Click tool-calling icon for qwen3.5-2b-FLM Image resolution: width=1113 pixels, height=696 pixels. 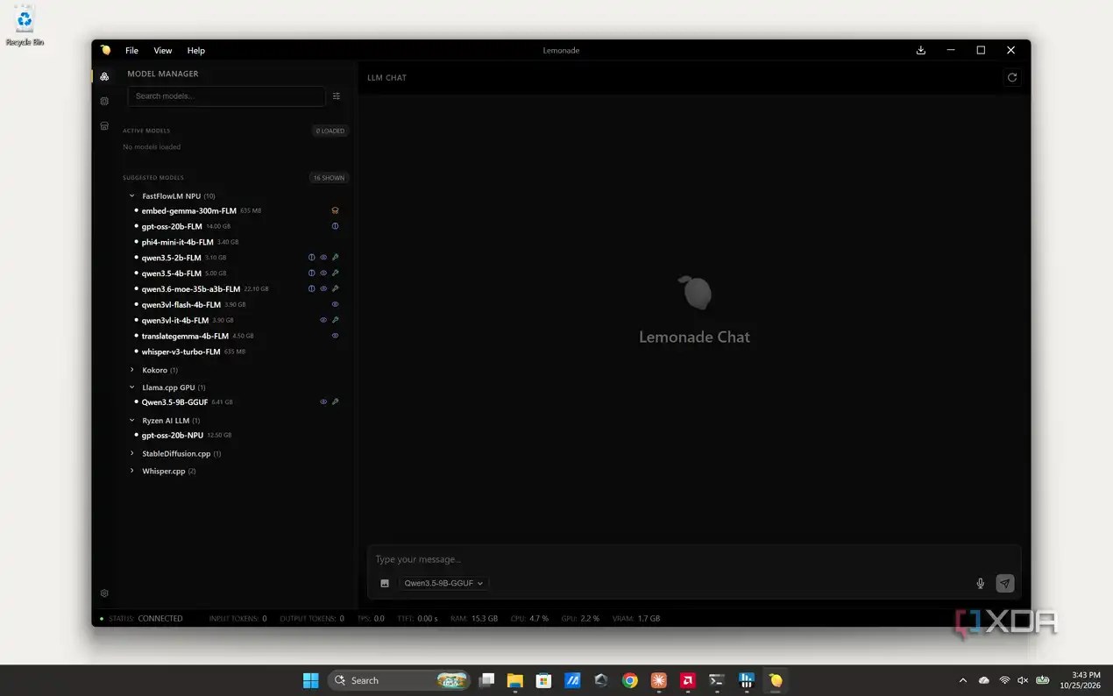[335, 258]
